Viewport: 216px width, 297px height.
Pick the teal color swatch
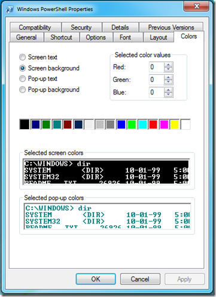[x=57, y=124]
